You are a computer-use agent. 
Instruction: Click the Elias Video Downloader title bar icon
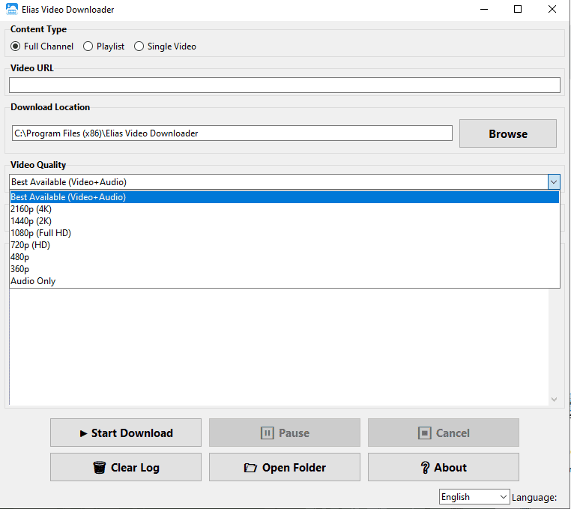tap(12, 10)
